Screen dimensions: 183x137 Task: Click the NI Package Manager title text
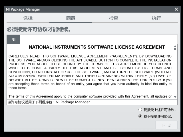[23, 9]
